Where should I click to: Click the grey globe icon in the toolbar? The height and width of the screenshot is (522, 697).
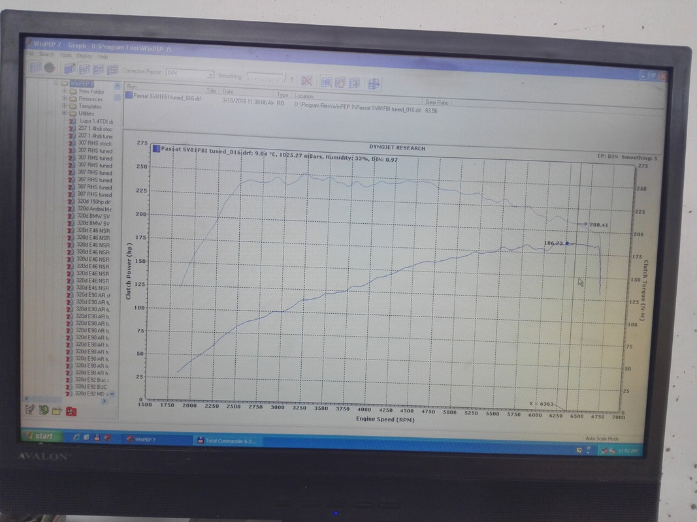point(50,67)
